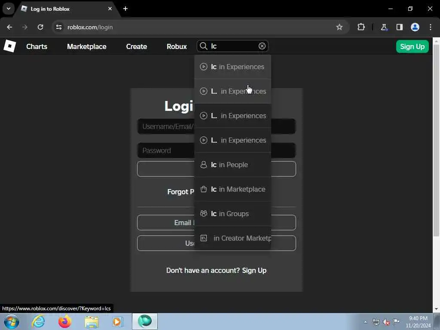Viewport: 440px width, 330px height.
Task: Open site information icon in address bar
Action: [x=58, y=27]
